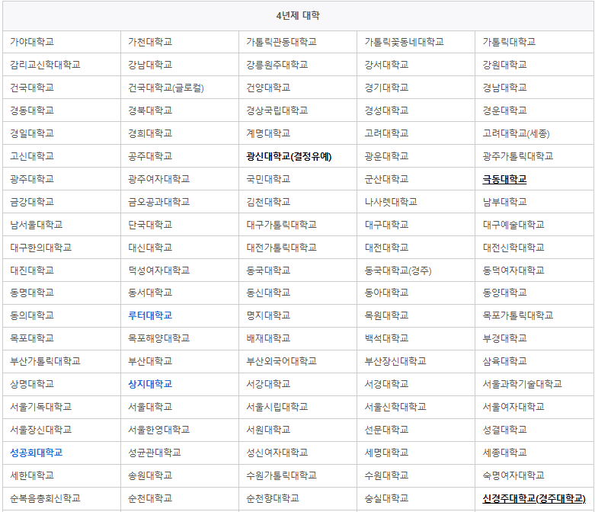
Task: Click 성균관대학교 cell
Action: 180,453
